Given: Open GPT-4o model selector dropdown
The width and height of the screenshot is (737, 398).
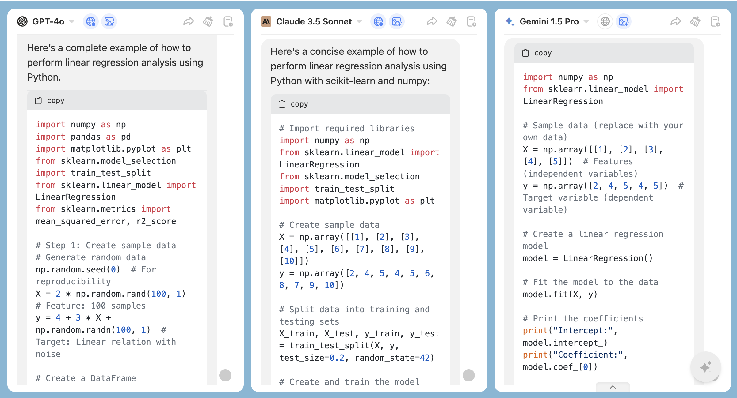Looking at the screenshot, I should [71, 21].
